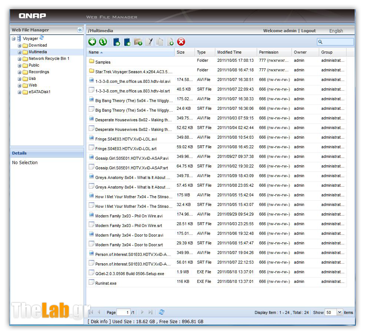365x335 pixels.
Task: Sort by the Size column header
Action: click(185, 52)
